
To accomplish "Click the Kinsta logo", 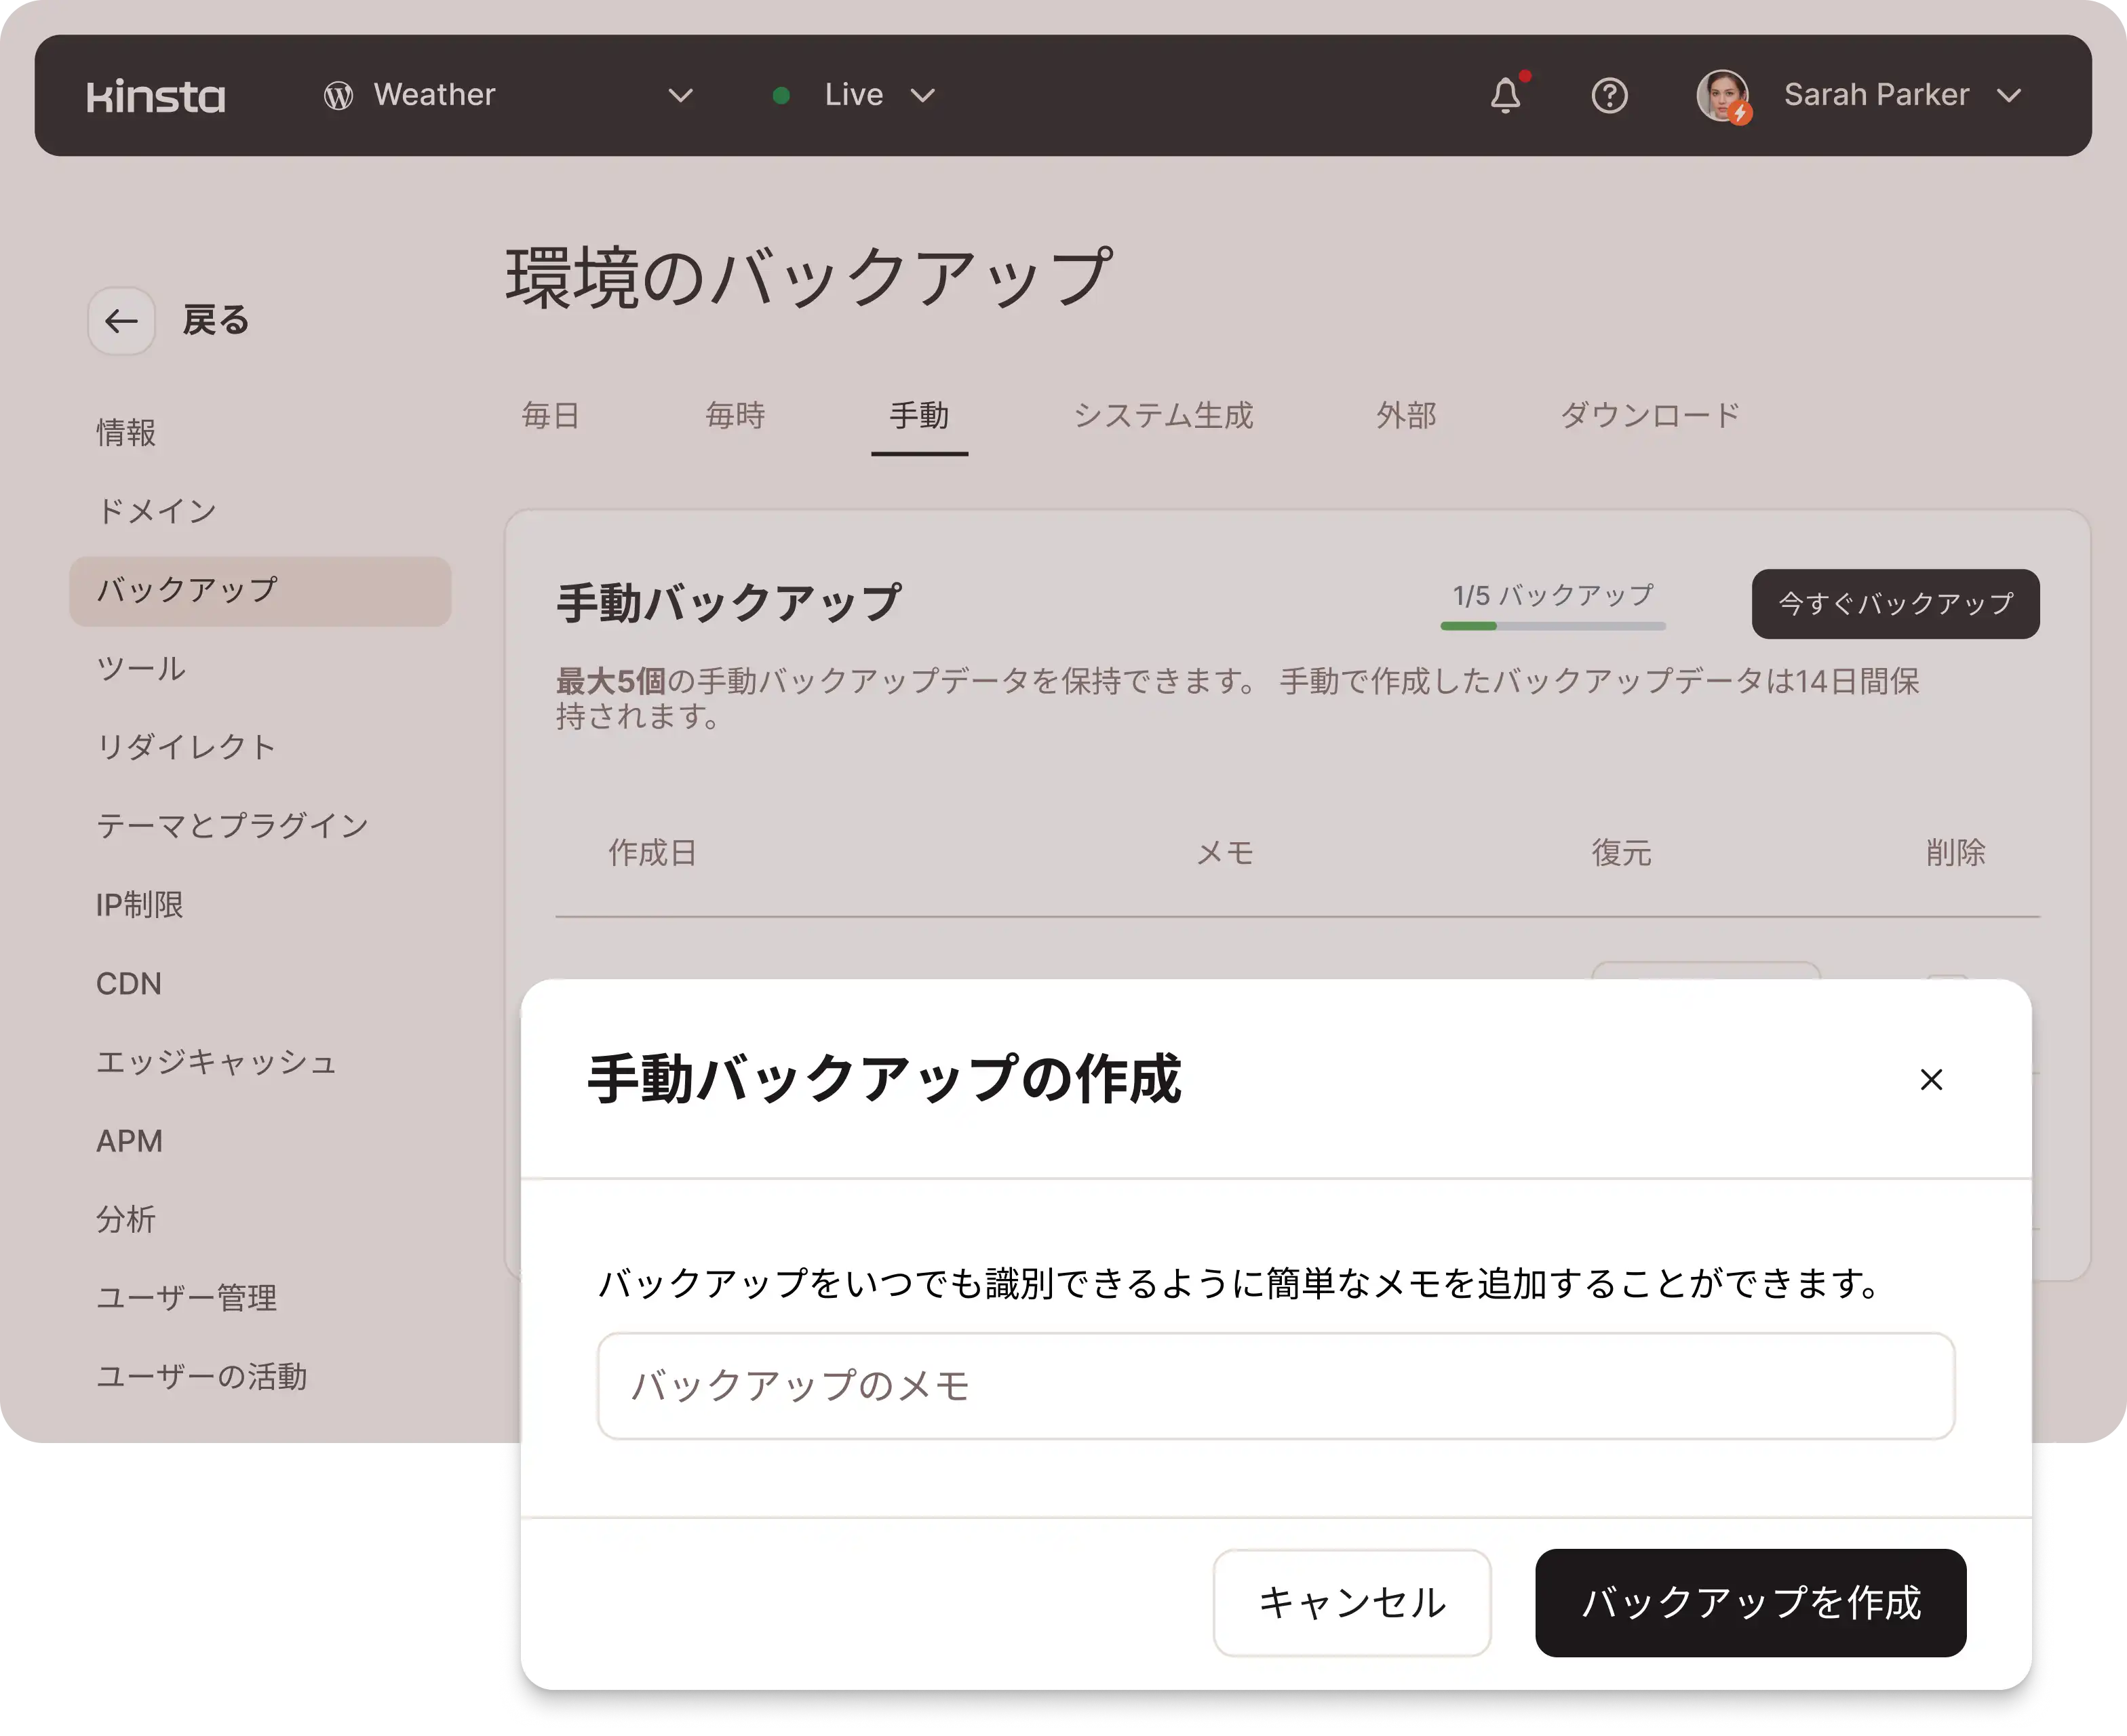I will pos(156,96).
